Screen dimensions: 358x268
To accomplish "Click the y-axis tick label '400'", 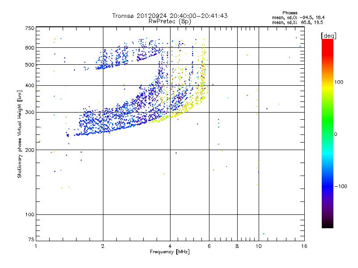I will point(30,86).
